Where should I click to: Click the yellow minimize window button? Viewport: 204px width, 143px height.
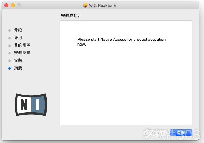point(13,5)
